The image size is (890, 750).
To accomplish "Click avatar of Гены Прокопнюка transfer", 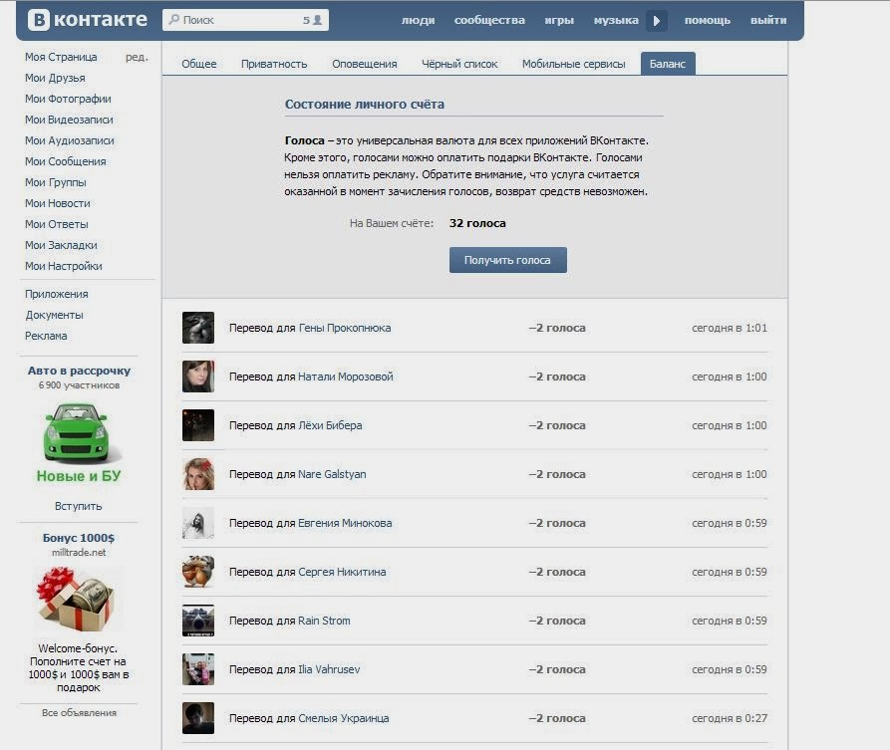I will [x=198, y=328].
